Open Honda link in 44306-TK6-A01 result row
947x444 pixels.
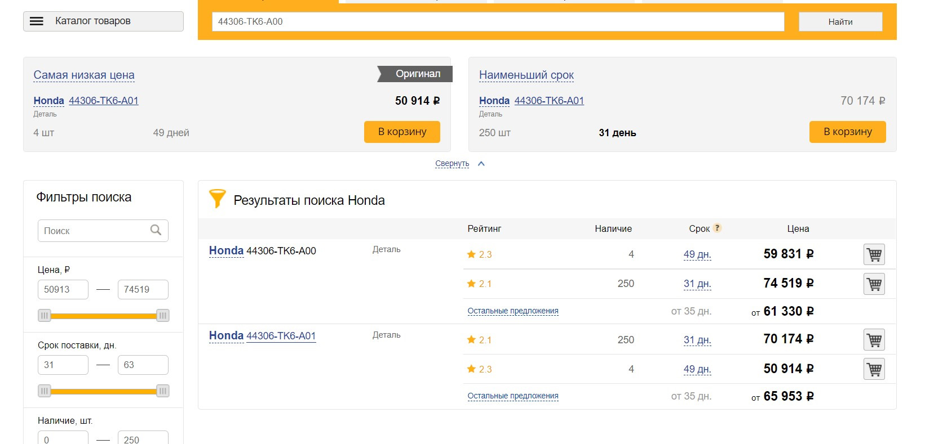point(226,335)
